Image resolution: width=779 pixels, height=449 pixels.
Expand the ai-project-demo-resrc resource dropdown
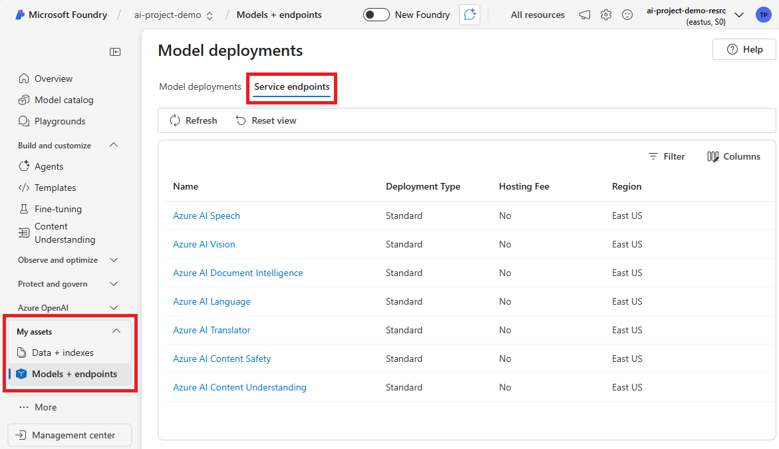739,15
